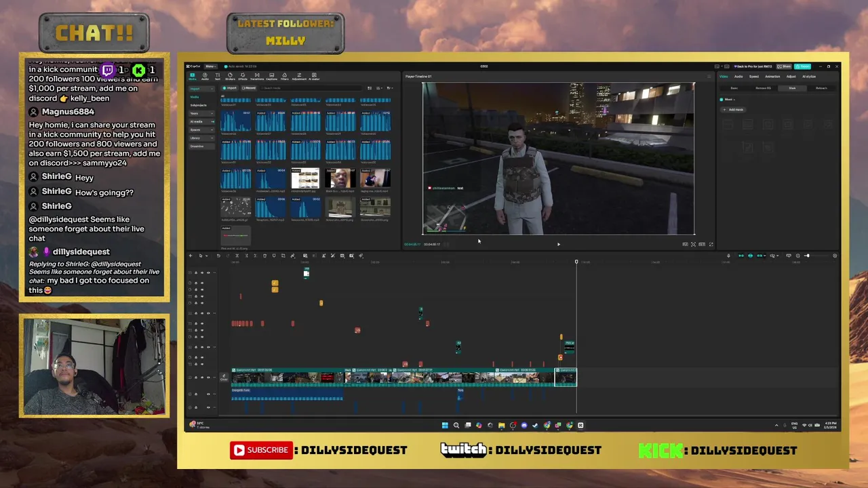
Task: Open the Filters tab icon
Action: (x=285, y=75)
